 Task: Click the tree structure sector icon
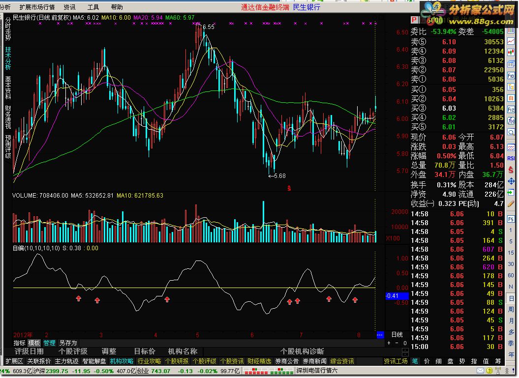pyautogui.click(x=511, y=87)
